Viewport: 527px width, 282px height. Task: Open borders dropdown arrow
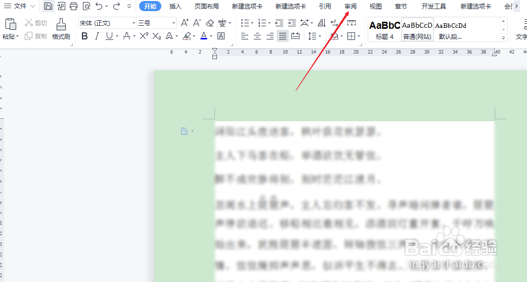[359, 36]
